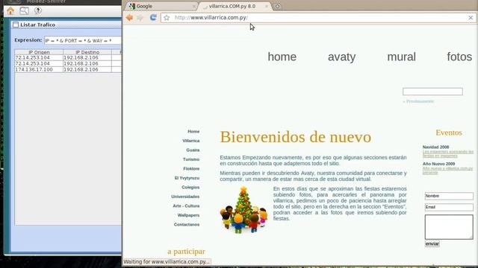Open the Villarrica sidebar link
The height and width of the screenshot is (268, 478).
click(191, 141)
